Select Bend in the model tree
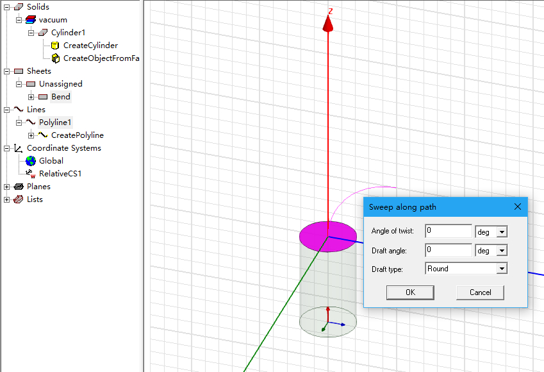The height and width of the screenshot is (372, 544). (61, 97)
